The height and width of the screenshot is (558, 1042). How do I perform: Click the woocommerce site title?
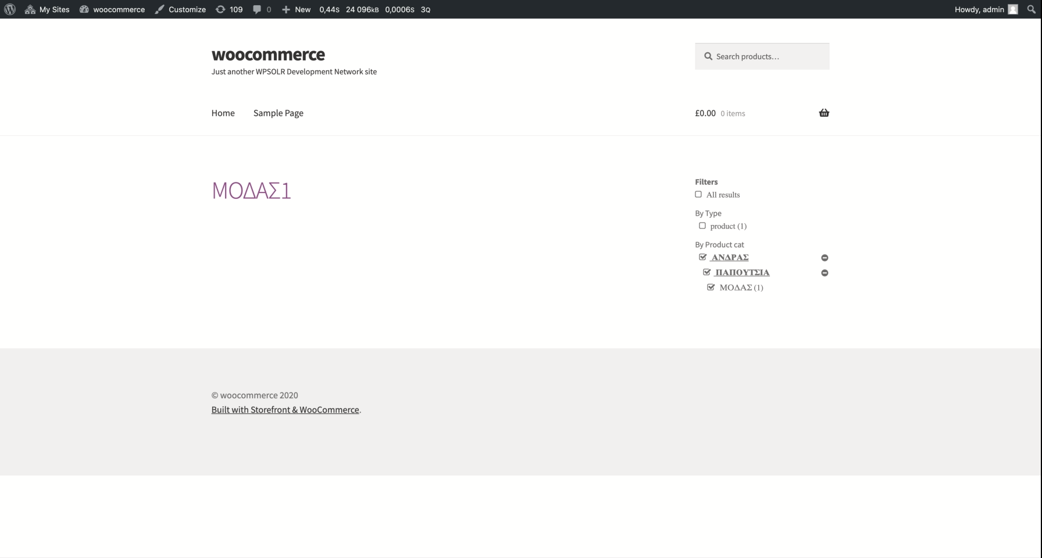[268, 54]
